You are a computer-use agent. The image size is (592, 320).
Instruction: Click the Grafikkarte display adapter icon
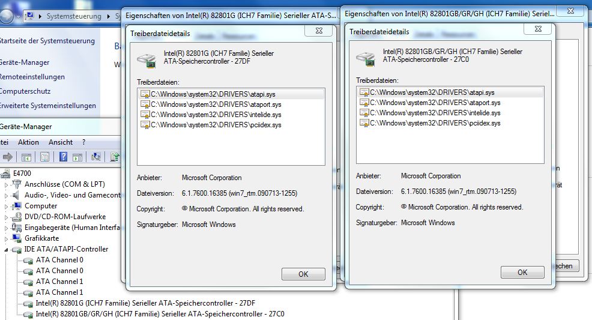click(17, 238)
